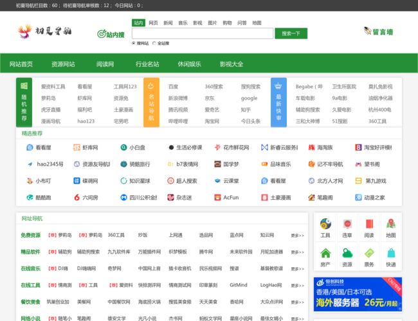Image resolution: width=418 pixels, height=321 pixels.
Task: Open the 虎牙直播 link in 随机推荐
Action: tap(51, 110)
